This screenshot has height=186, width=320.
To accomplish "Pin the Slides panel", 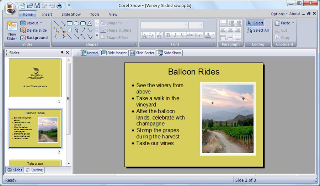I will 62,53.
